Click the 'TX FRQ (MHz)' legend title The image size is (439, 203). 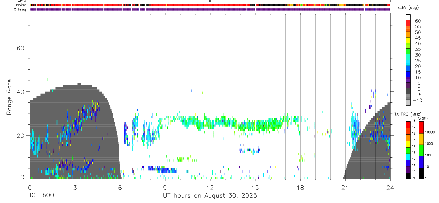[x=408, y=114]
